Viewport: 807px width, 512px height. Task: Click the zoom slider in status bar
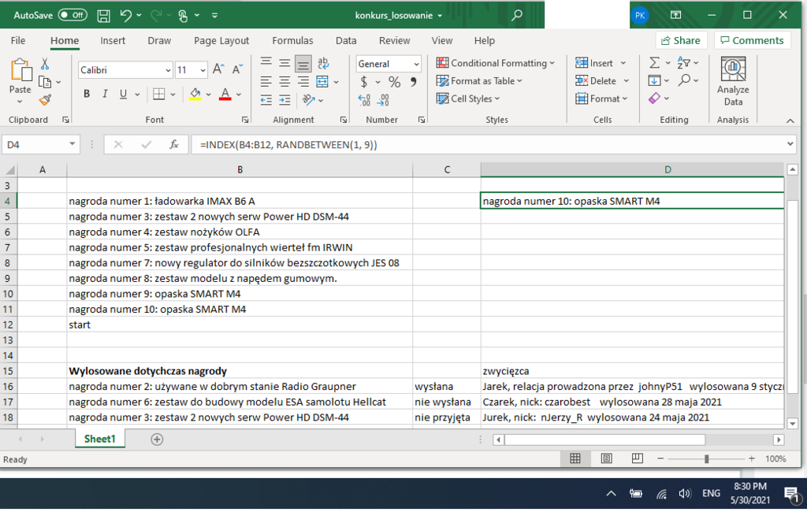pyautogui.click(x=707, y=458)
